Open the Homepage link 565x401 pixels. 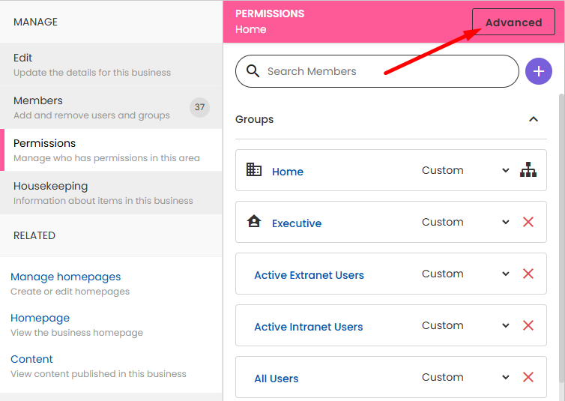tap(40, 318)
